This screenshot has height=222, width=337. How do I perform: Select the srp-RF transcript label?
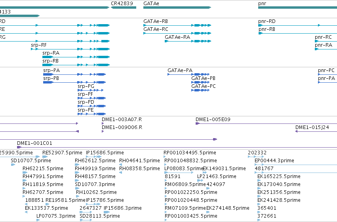pos(39,45)
